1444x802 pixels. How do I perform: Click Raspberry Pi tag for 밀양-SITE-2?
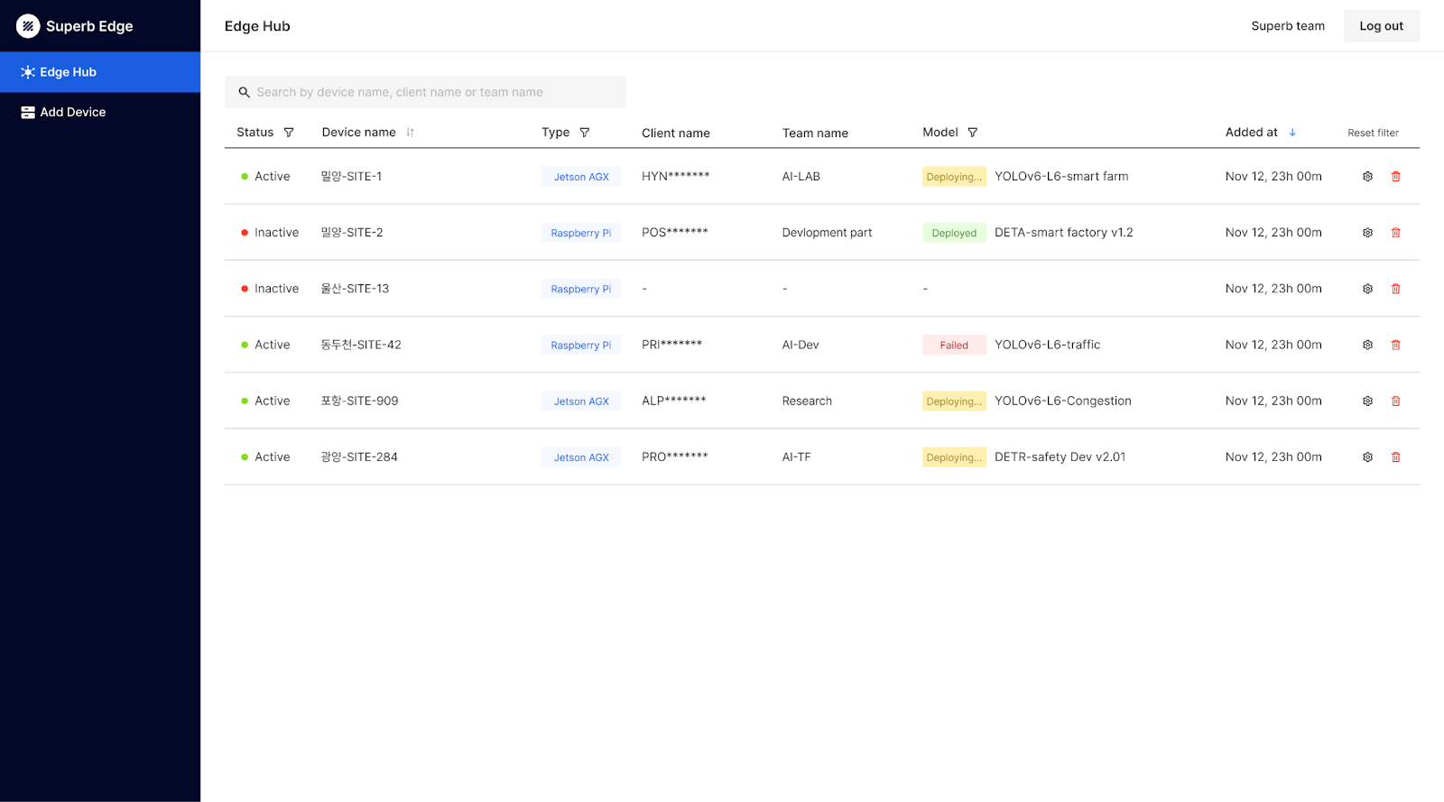(581, 233)
